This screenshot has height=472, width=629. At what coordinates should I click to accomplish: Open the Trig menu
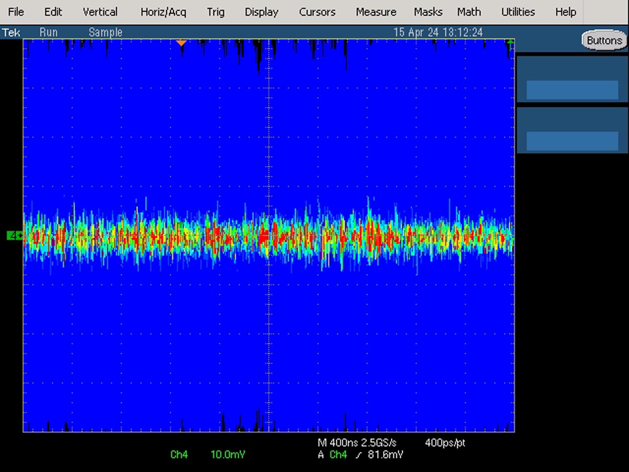(x=216, y=12)
